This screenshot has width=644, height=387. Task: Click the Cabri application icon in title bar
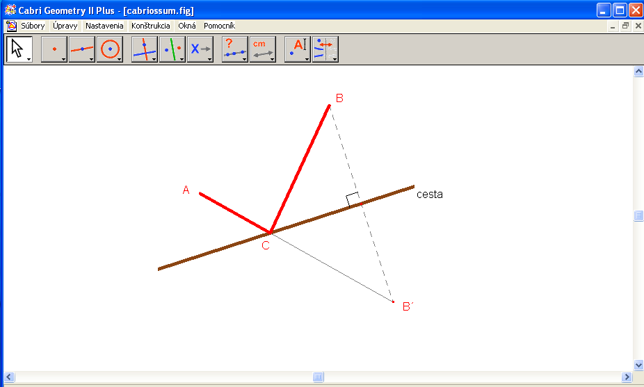coord(10,10)
